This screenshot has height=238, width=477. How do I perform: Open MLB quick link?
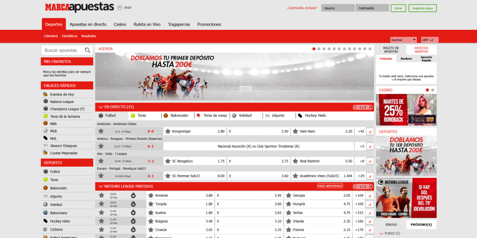point(53,131)
